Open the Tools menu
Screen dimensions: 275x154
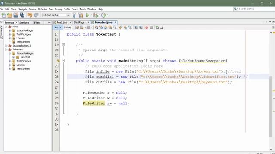pos(82,9)
